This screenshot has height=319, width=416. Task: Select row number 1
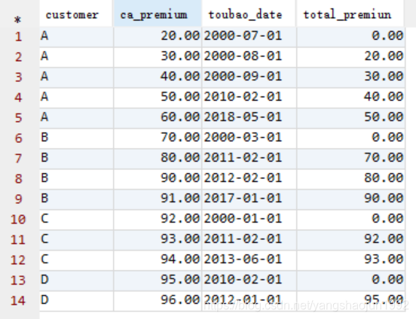point(20,37)
